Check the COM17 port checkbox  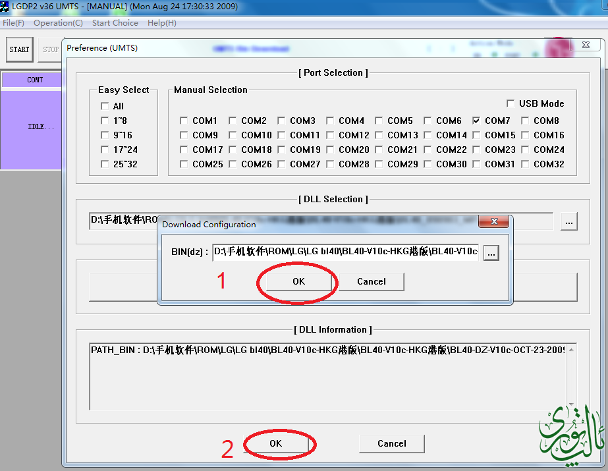[184, 150]
